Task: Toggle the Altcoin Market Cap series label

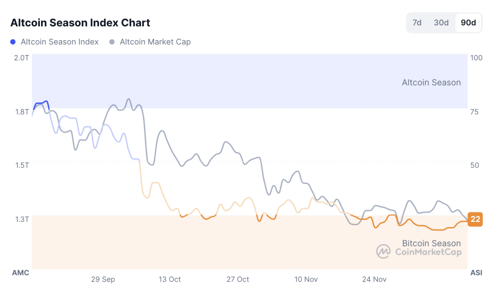Action: [155, 42]
